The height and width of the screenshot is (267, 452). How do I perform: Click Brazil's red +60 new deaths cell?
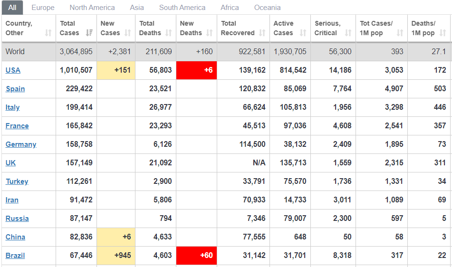click(196, 256)
